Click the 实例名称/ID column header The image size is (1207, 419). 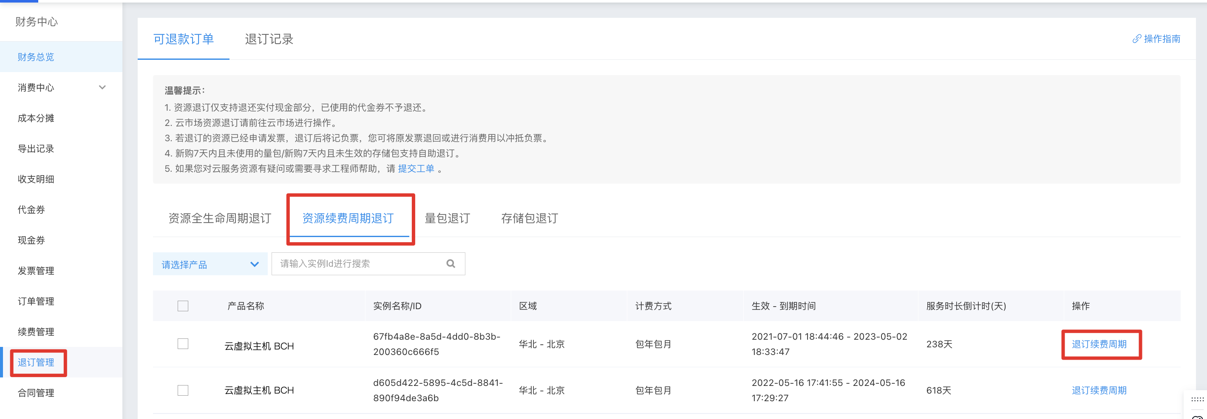pos(397,306)
